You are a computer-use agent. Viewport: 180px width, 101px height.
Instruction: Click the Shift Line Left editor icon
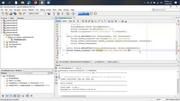click(x=109, y=21)
